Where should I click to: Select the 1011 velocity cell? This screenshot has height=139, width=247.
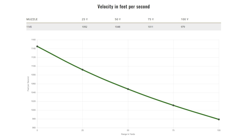coord(151,27)
